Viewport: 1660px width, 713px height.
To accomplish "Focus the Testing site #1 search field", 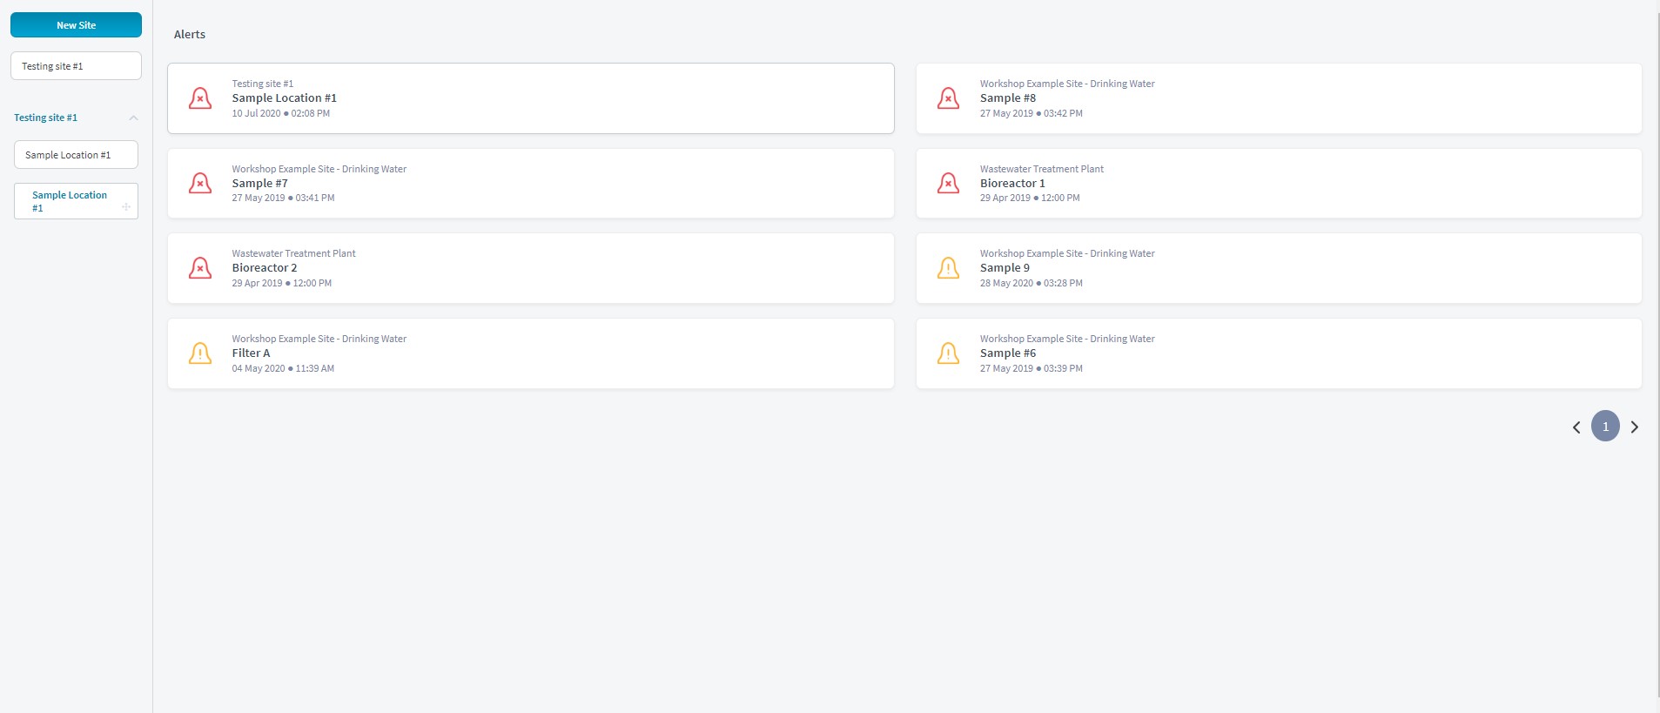I will (76, 66).
